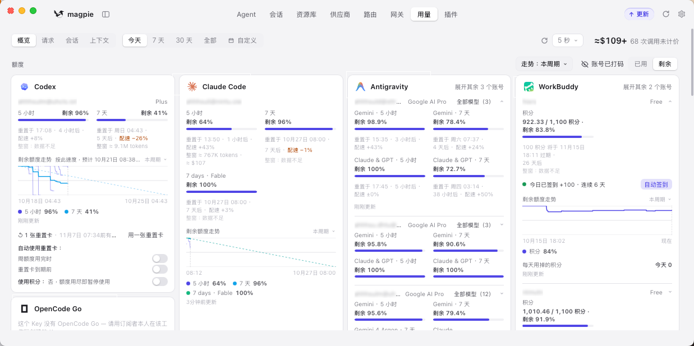
Task: Click the OpenCode Go logo icon
Action: [x=24, y=308]
